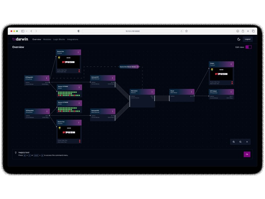Dismiss the helpful hint with the Ok button

point(247,154)
